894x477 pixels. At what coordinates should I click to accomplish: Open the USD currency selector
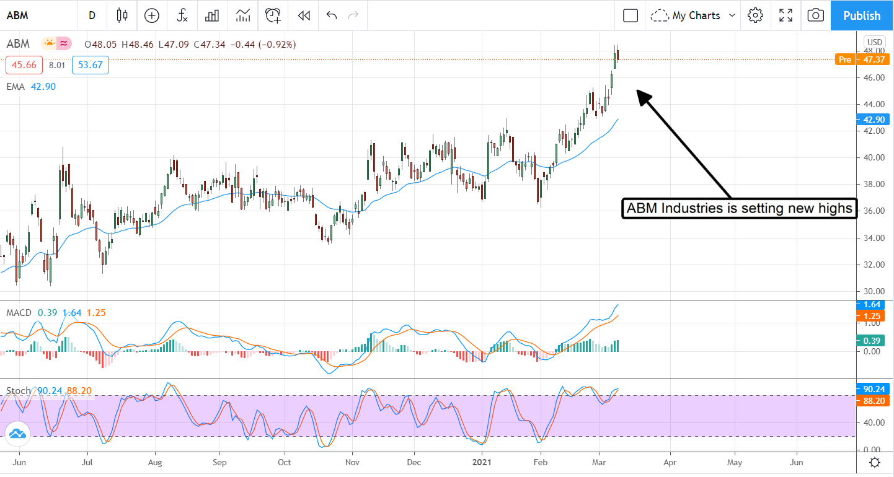(x=874, y=42)
